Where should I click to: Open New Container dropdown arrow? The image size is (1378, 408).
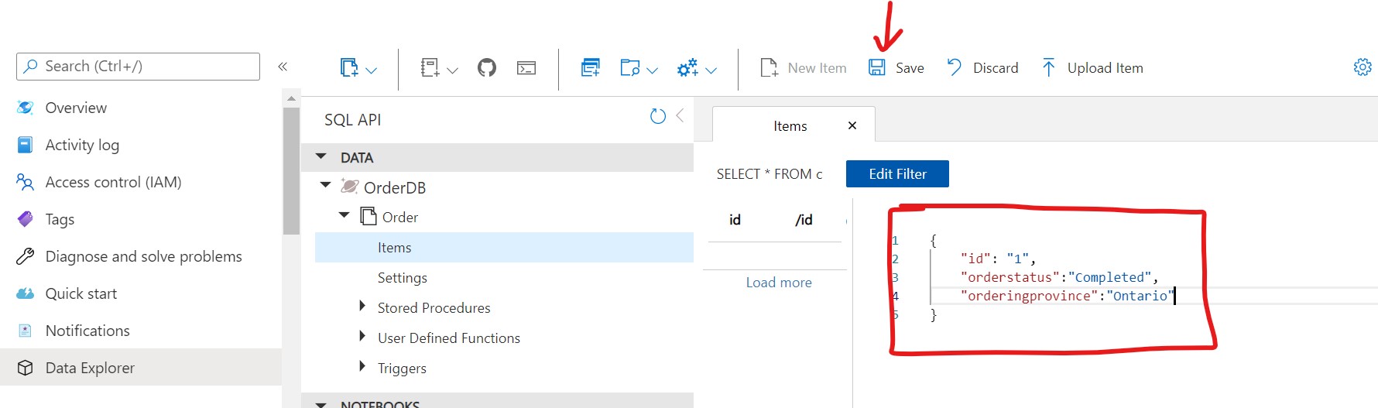tap(371, 70)
